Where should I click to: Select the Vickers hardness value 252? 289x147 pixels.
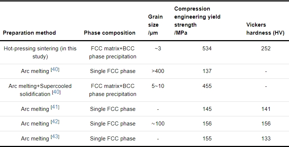coord(266,49)
